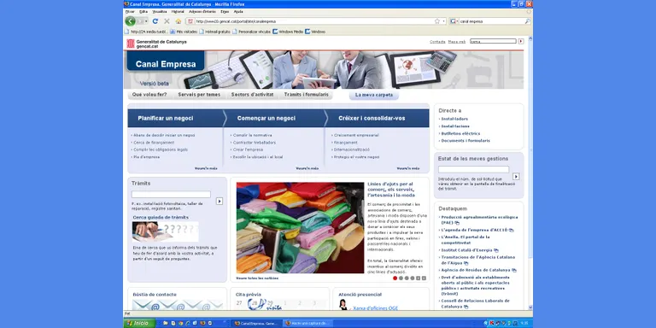
Task: Select the Sectors d'activitat tab
Action: (x=252, y=95)
